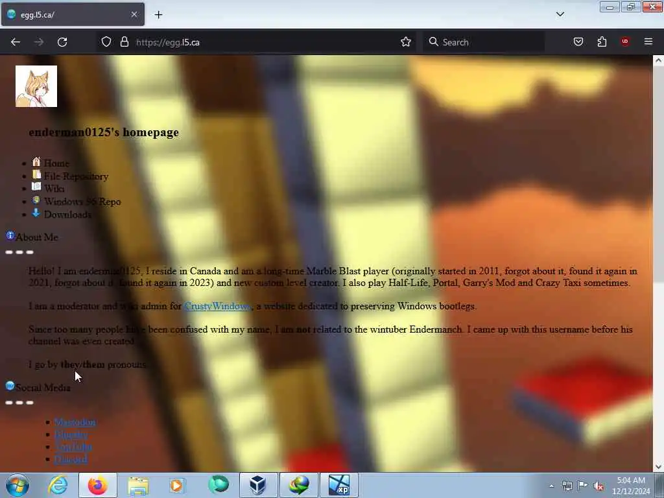Select the egg.l5.ca browser tab

(73, 14)
